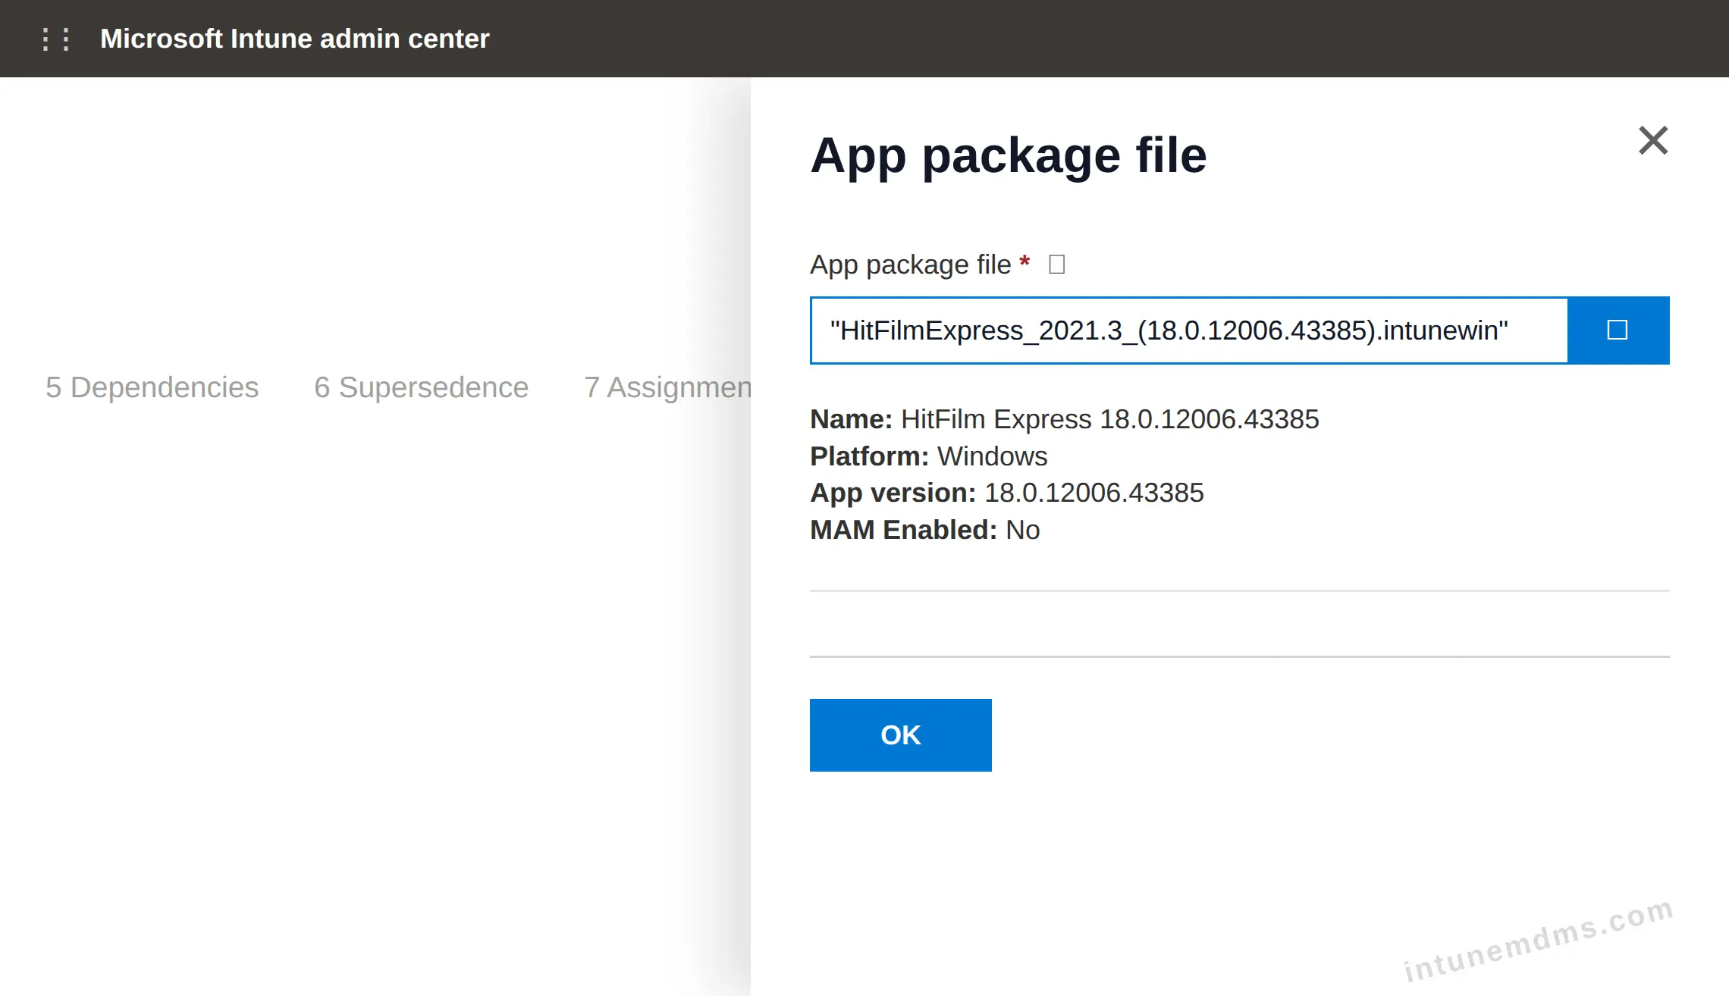Click the Microsoft Intune admin center title
This screenshot has height=996, width=1729.
click(295, 39)
